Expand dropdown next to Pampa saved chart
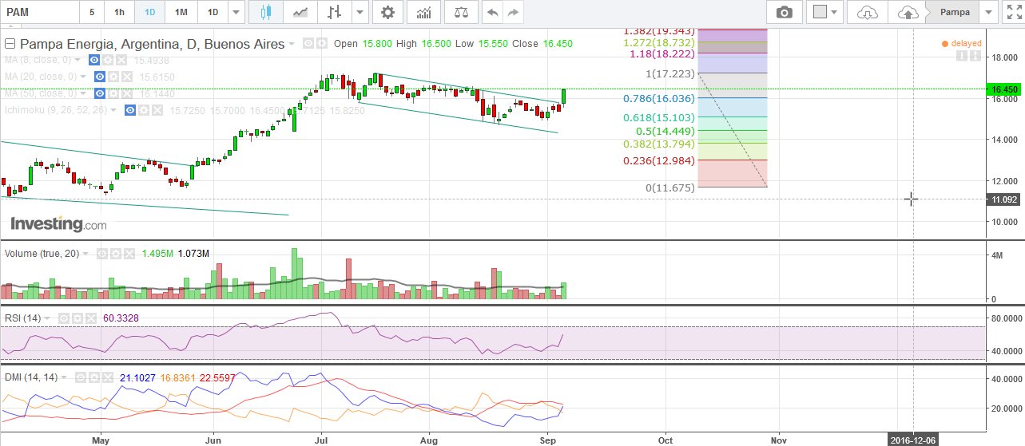 (990, 12)
